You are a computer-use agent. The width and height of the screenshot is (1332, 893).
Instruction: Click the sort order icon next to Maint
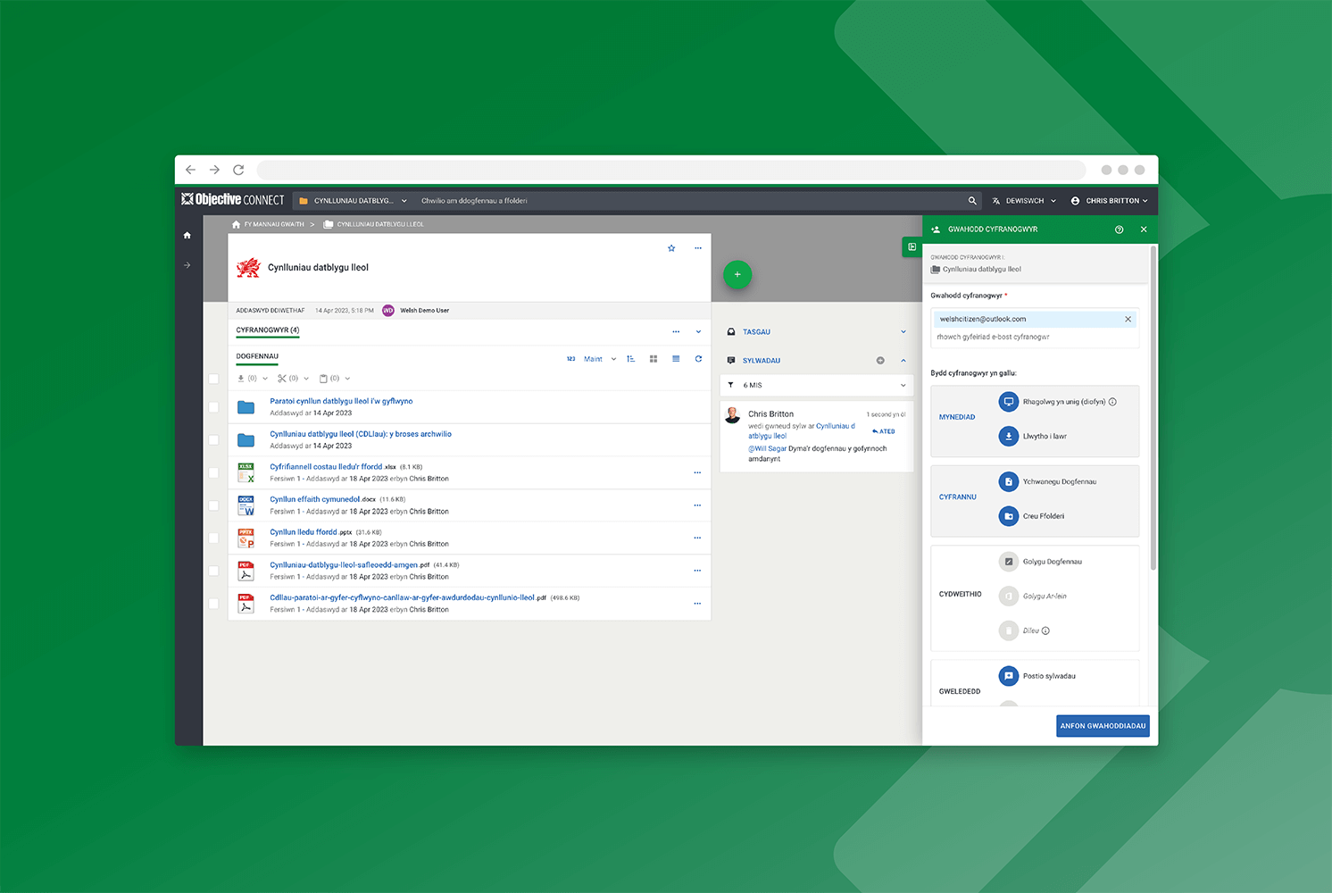point(630,358)
